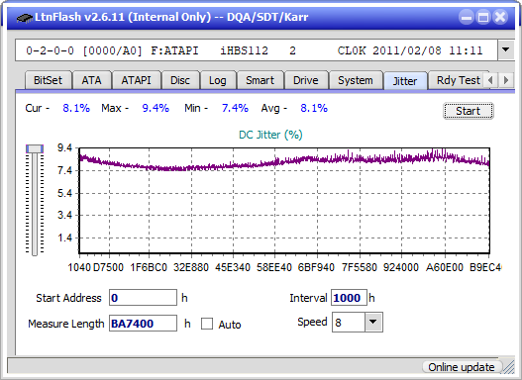Go to the System tab
522x380 pixels.
(x=356, y=80)
